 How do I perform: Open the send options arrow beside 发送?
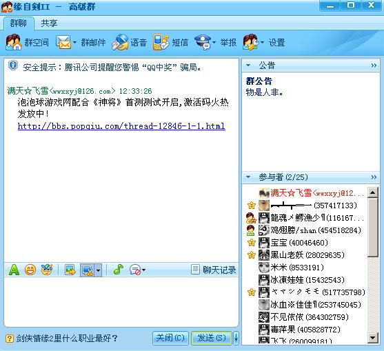pyautogui.click(x=236, y=339)
